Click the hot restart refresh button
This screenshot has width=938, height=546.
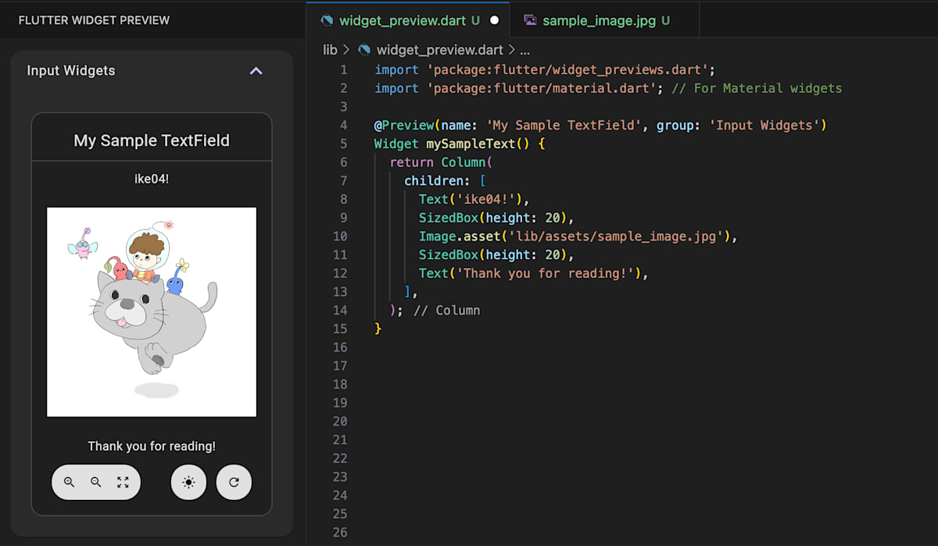(x=234, y=482)
